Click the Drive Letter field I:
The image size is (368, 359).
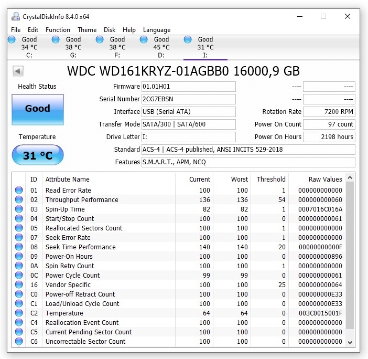coord(189,137)
